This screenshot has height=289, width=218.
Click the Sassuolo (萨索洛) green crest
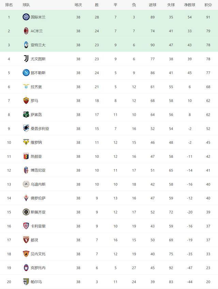[x=26, y=115]
